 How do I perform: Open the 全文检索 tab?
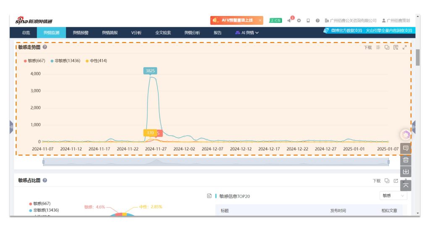(x=163, y=33)
